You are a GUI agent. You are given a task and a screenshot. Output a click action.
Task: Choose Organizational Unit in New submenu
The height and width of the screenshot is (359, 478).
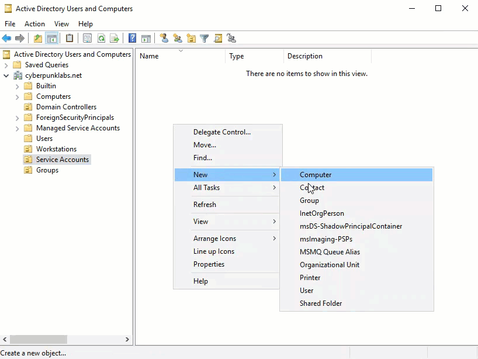coord(329,265)
